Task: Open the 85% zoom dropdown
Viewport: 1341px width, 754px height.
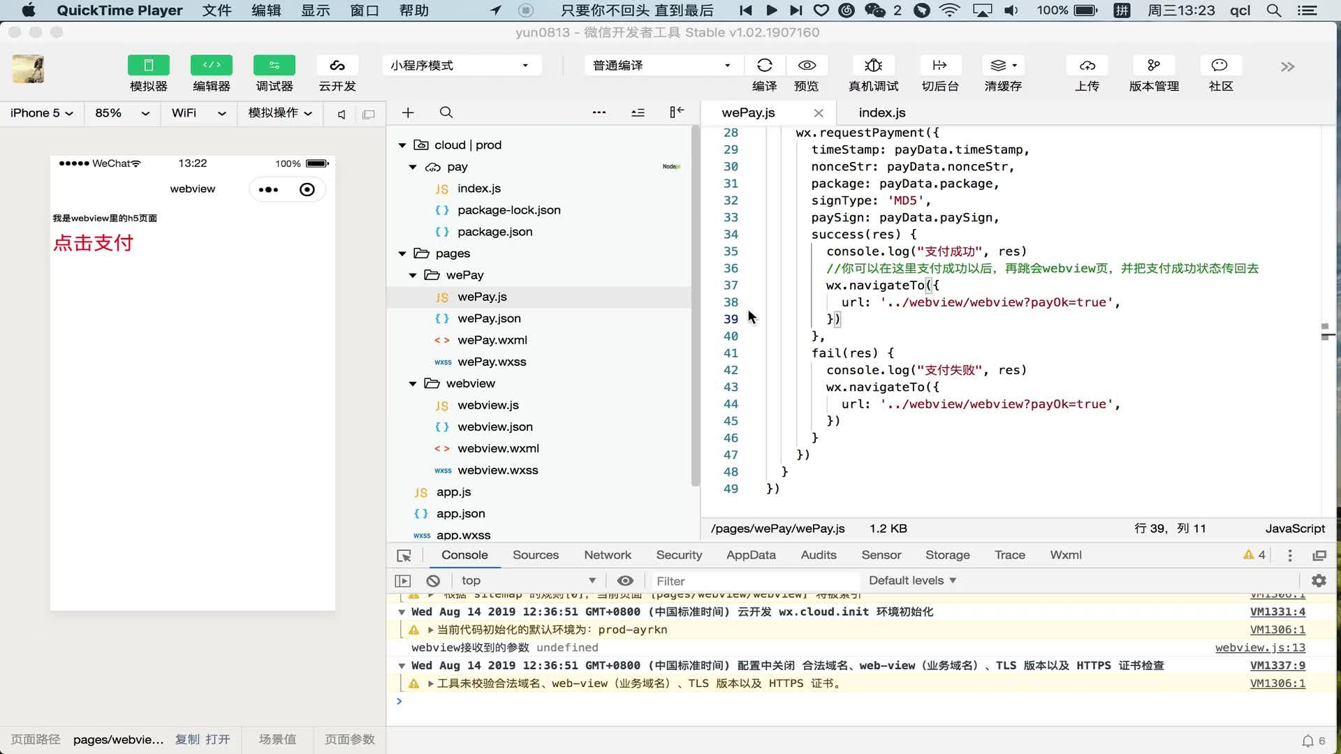Action: pos(122,113)
